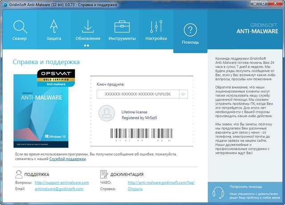Click the Открыть help link
285x205 pixels.
click(x=135, y=189)
